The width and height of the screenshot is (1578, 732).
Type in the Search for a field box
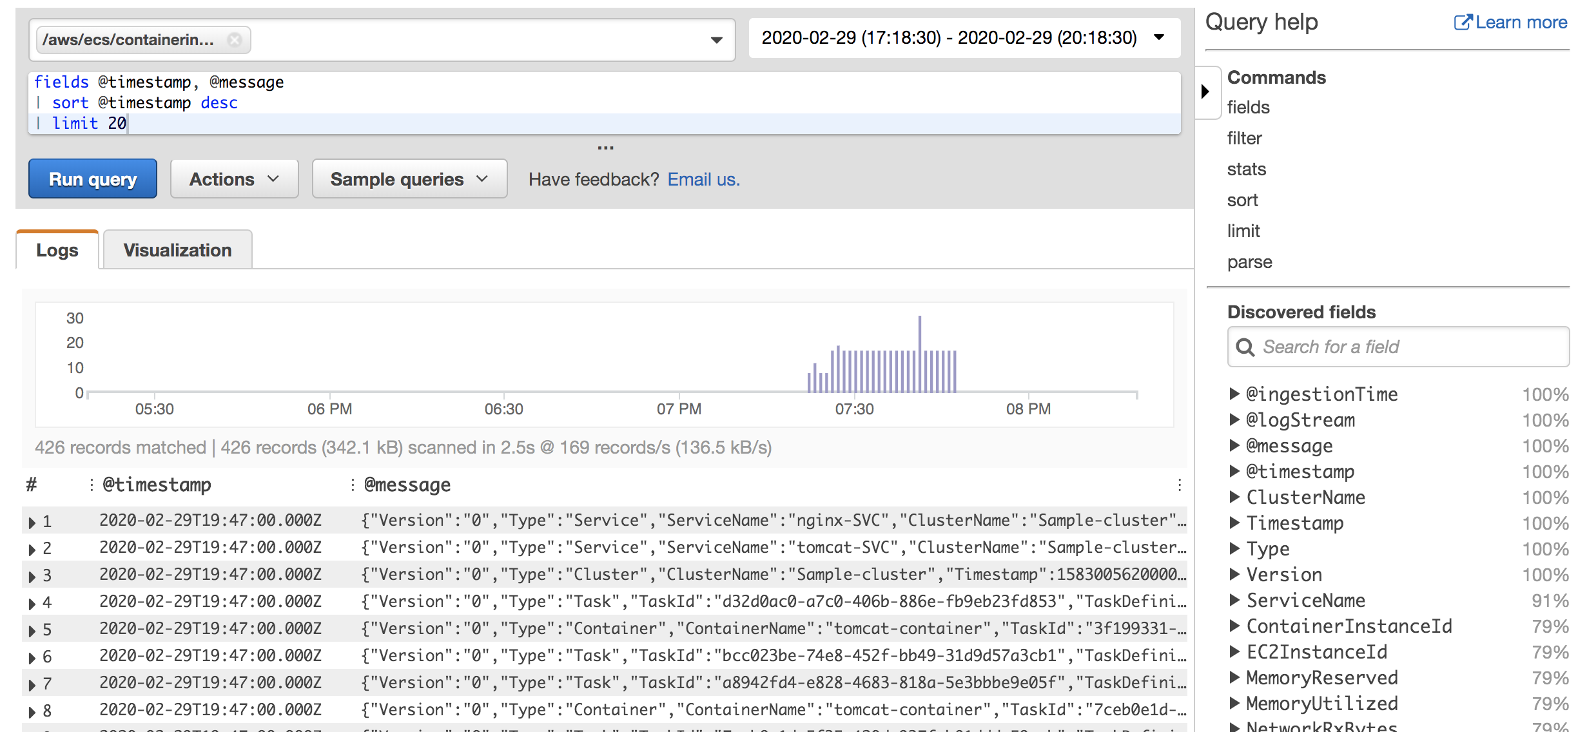[x=1405, y=347]
